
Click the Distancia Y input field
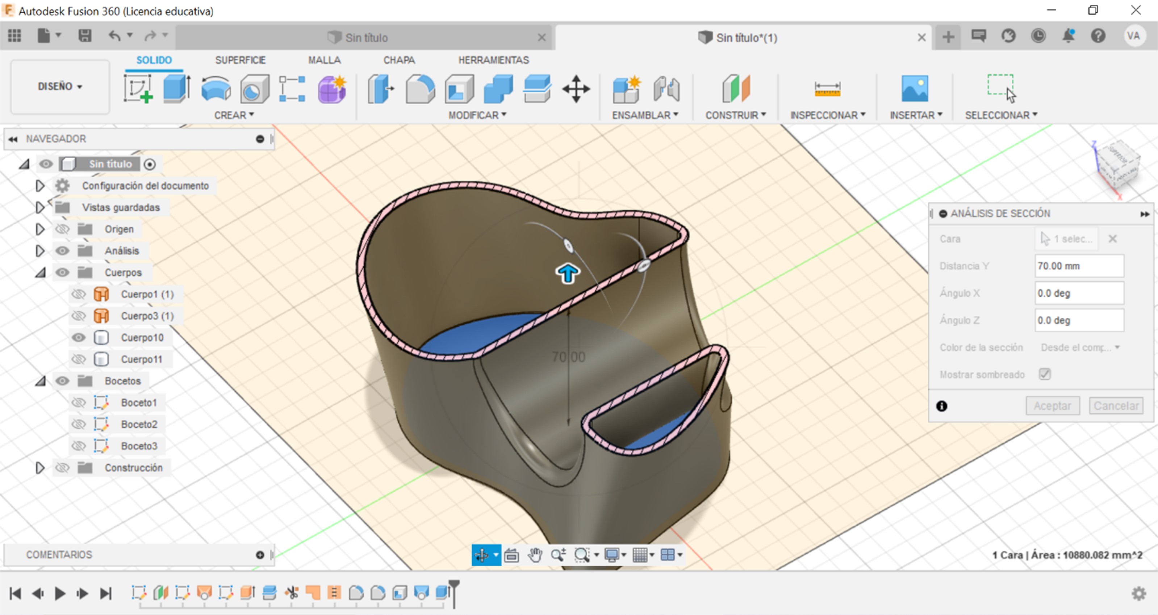tap(1079, 266)
